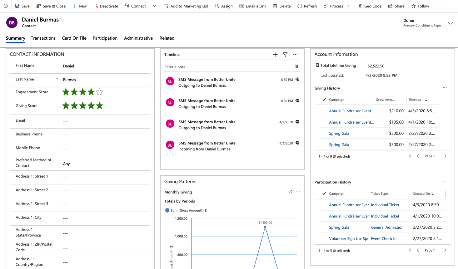Click the Refresh icon in command bar
Screen dimensions: 458x269
pos(300,6)
